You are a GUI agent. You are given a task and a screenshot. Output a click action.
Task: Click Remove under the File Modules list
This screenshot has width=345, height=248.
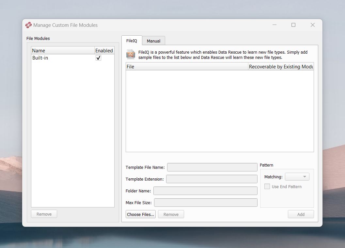pyautogui.click(x=44, y=214)
